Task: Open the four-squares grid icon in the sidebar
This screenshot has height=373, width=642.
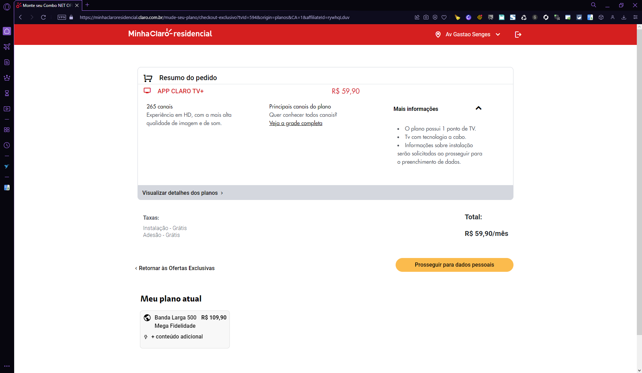Action: pos(7,130)
